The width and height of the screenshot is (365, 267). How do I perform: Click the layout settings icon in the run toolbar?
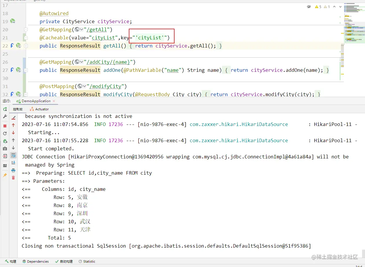5,166
